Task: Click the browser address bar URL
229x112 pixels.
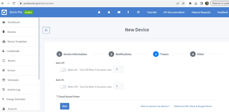Action: pyautogui.click(x=38, y=3)
